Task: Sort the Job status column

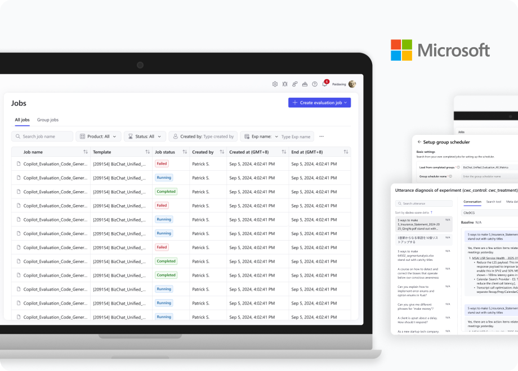Action: coord(185,152)
